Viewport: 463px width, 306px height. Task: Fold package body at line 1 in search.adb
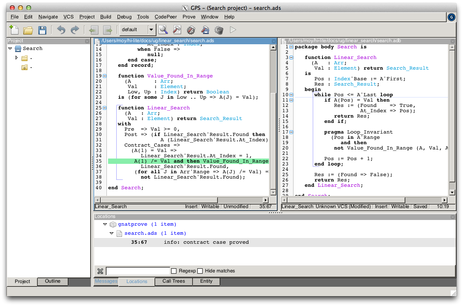pyautogui.click(x=291, y=47)
